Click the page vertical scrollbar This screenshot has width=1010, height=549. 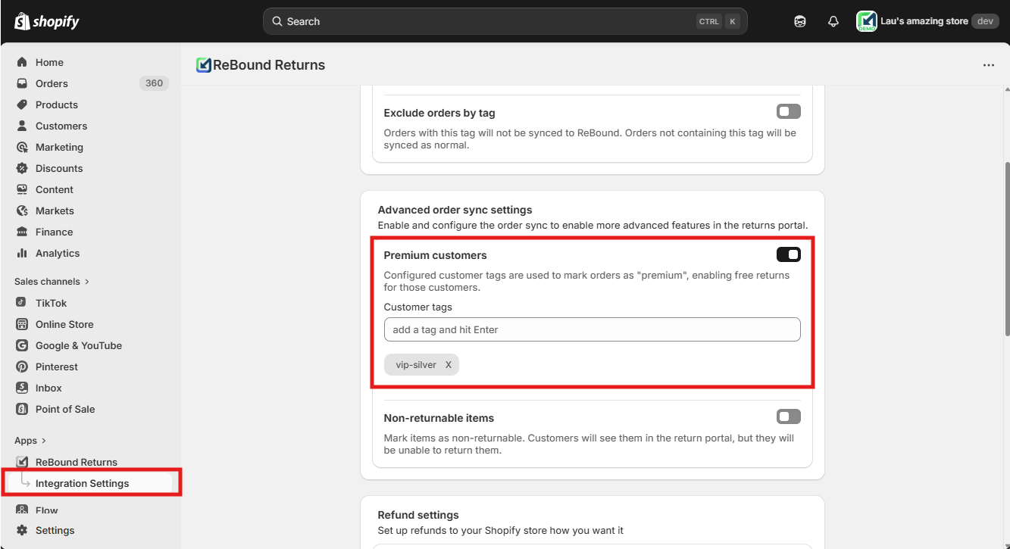pyautogui.click(x=1006, y=250)
